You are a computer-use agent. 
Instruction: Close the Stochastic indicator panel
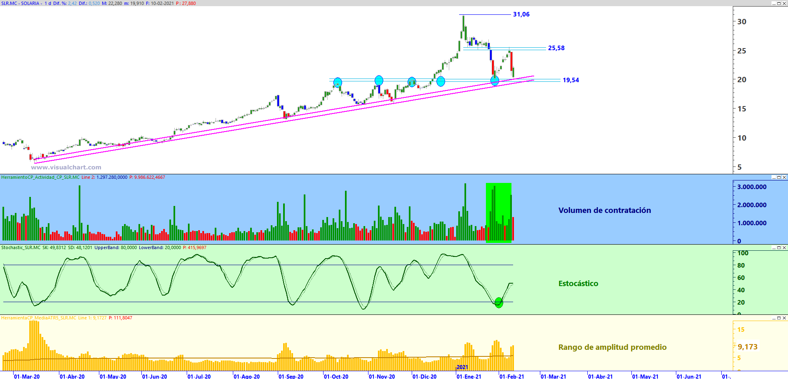[784, 247]
